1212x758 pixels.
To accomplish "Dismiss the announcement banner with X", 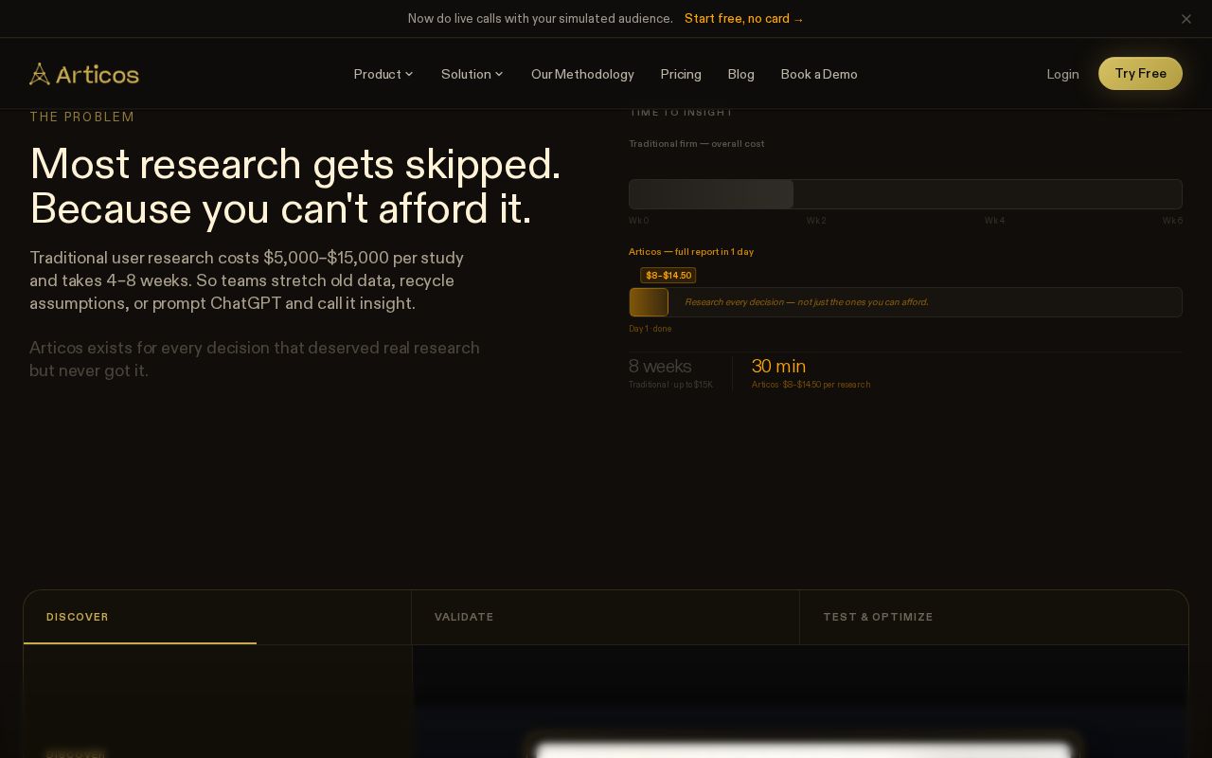I will click(1185, 19).
